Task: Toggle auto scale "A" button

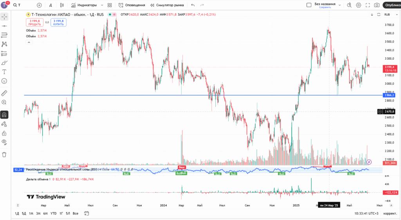Action: (391, 205)
